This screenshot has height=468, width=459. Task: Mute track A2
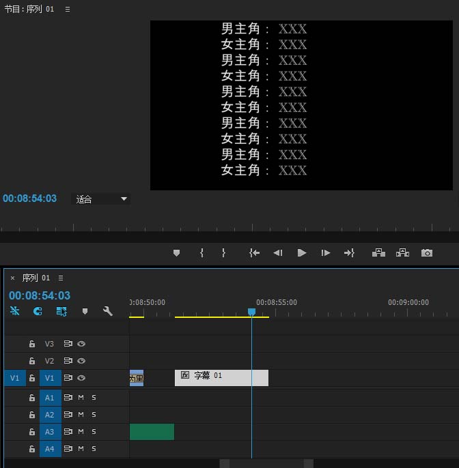coord(81,415)
